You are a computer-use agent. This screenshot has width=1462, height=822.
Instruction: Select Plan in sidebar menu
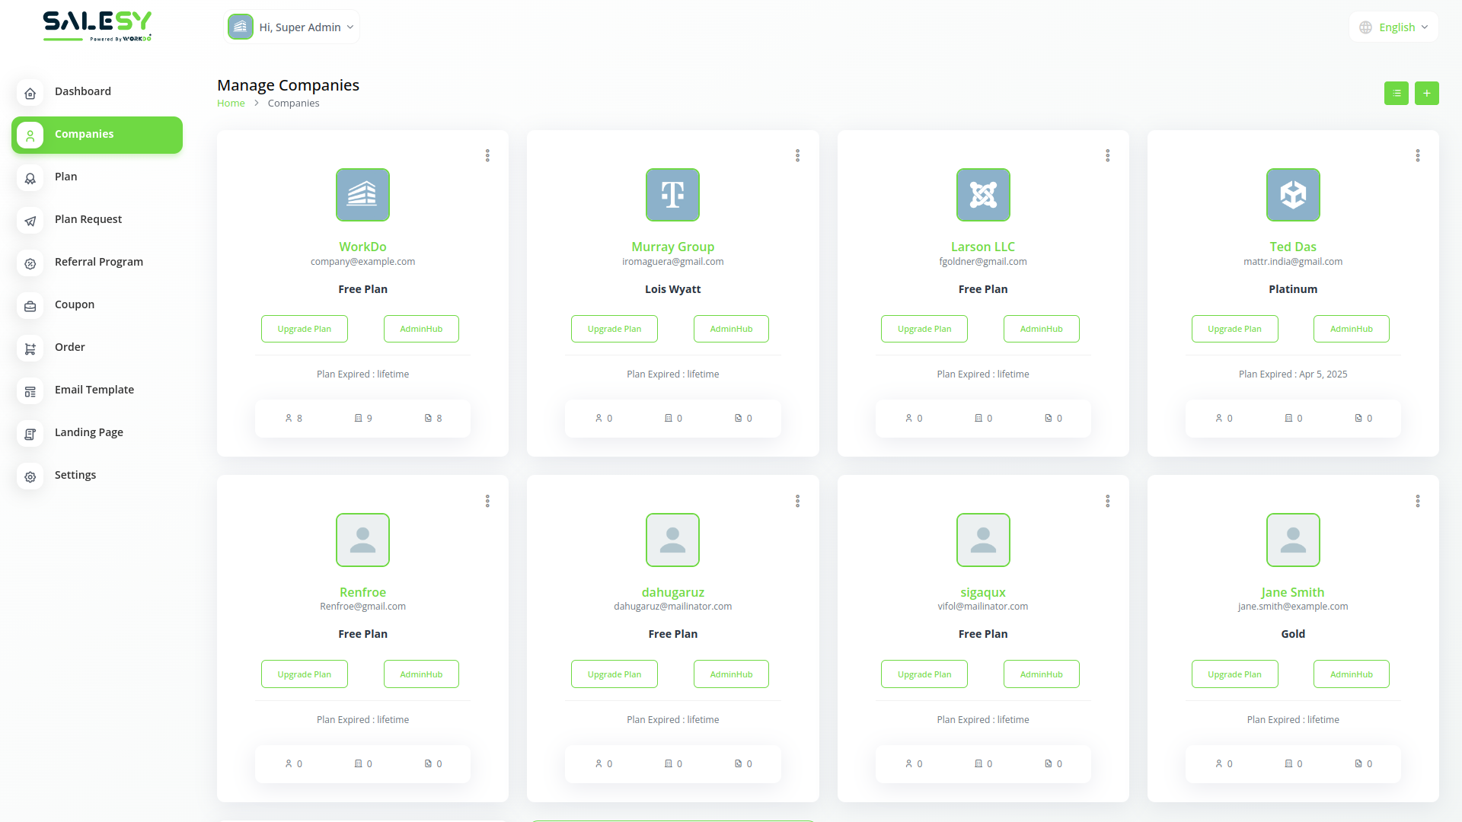tap(66, 177)
